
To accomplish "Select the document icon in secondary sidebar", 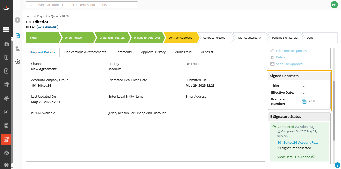I will (18, 36).
